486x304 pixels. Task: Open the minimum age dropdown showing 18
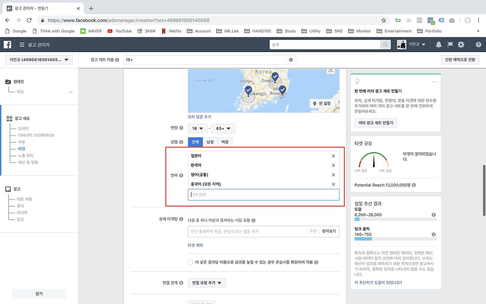[x=197, y=128]
